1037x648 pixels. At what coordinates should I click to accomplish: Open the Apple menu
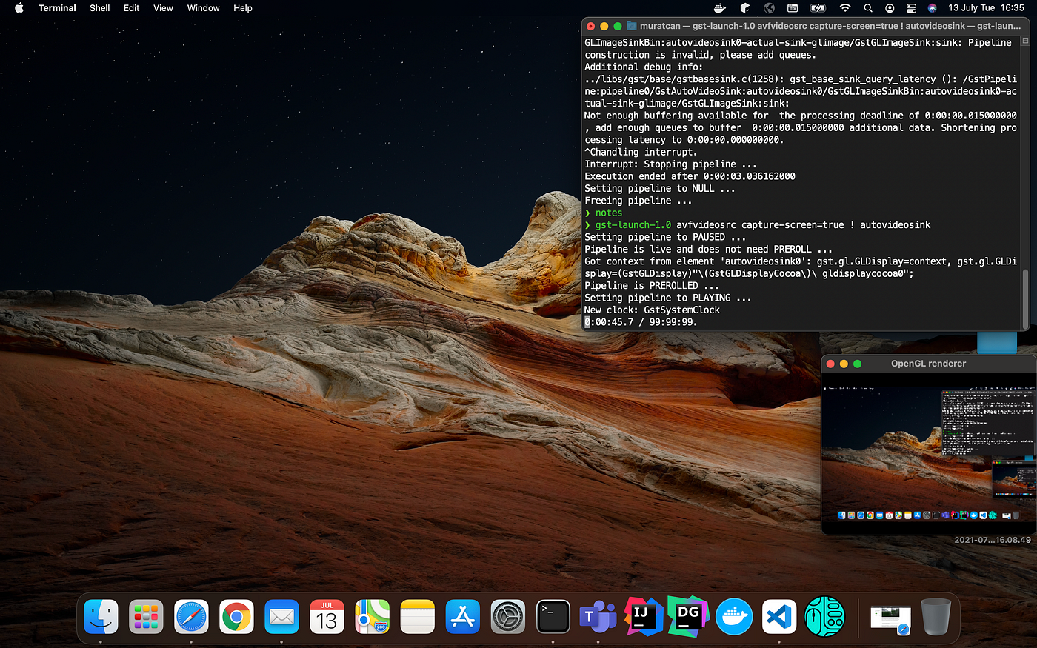[19, 8]
